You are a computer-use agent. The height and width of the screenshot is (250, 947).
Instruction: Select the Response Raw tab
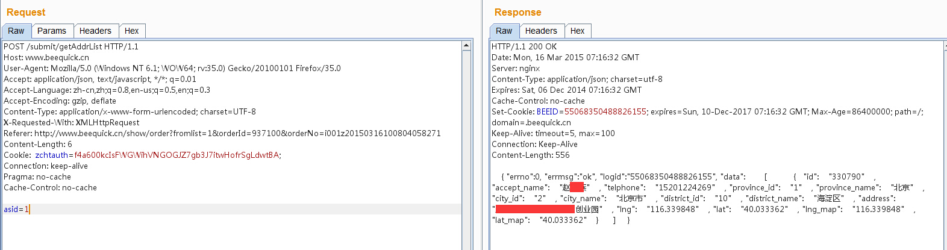click(x=504, y=31)
